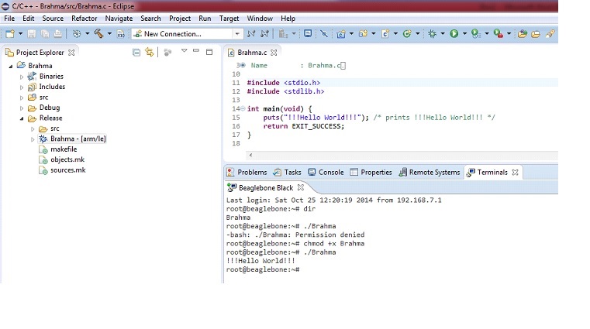Click the build configuration gear icon
The image size is (590, 329).
(x=77, y=34)
